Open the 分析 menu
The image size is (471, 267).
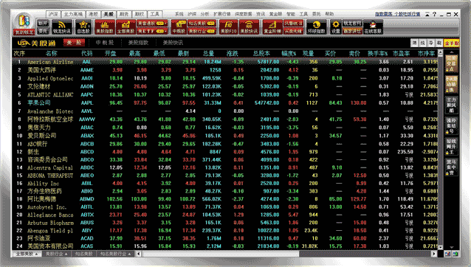coord(204,14)
